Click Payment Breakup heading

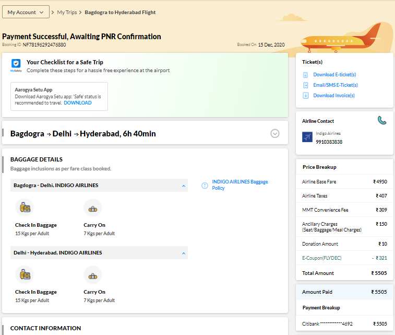click(x=321, y=308)
